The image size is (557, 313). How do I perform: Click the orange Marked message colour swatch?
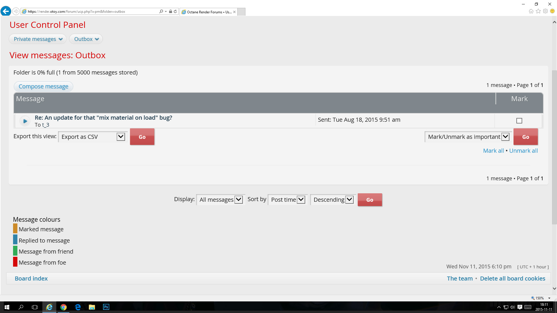click(15, 229)
